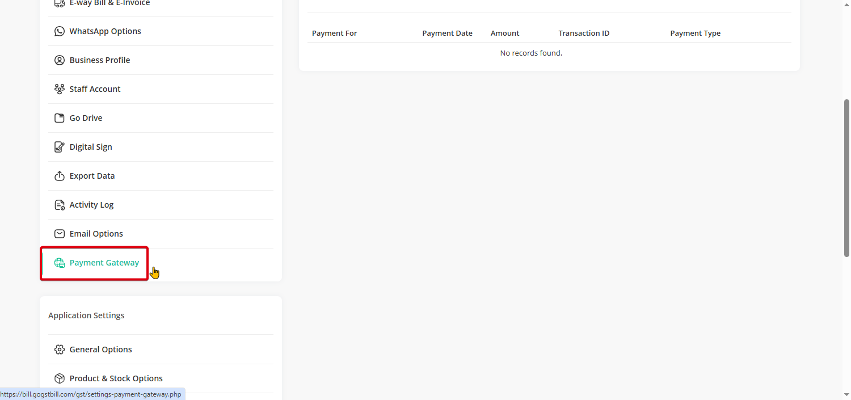Click the page vertical scrollbar thumb
This screenshot has height=400, width=851.
click(846, 178)
